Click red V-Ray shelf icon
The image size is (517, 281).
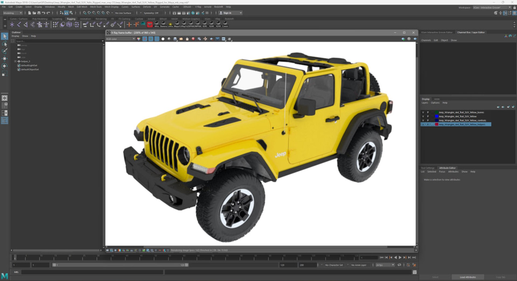(x=150, y=25)
